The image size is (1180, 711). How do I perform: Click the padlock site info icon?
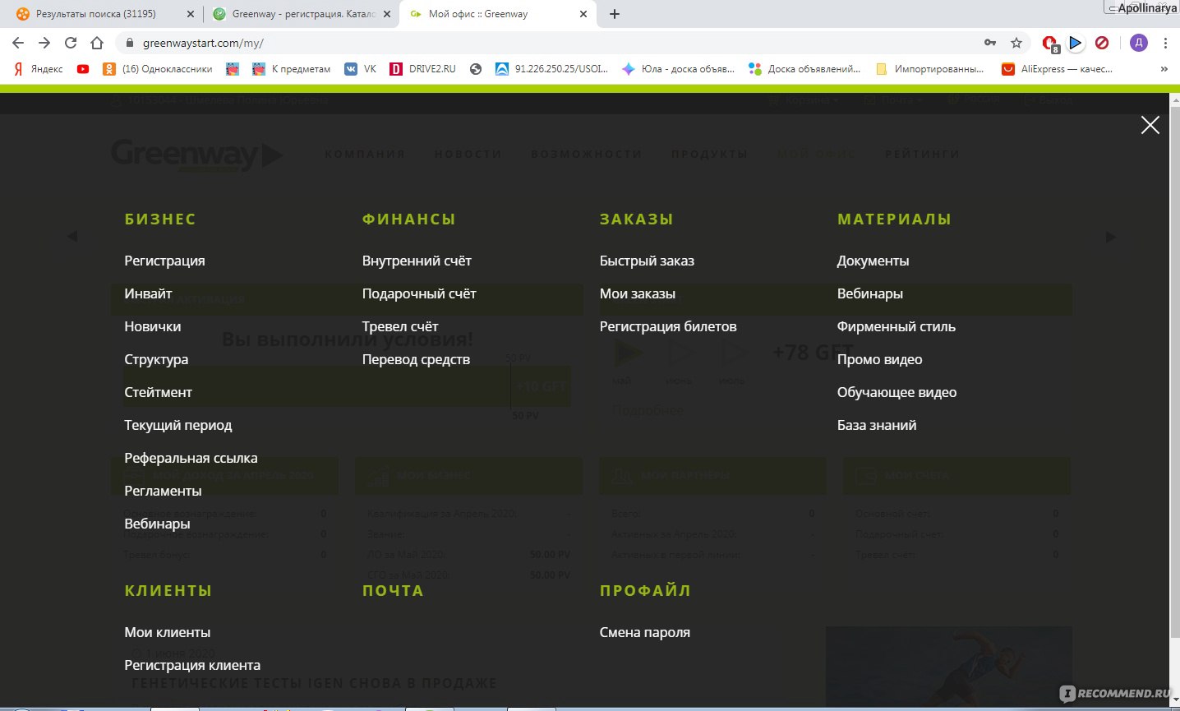pyautogui.click(x=129, y=43)
